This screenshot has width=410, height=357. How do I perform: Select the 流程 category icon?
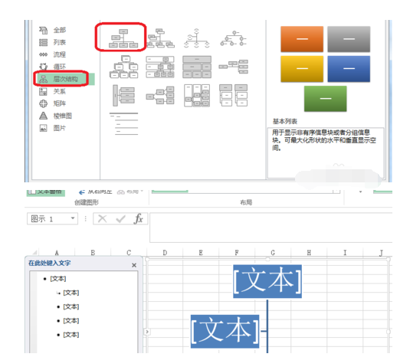pyautogui.click(x=43, y=54)
